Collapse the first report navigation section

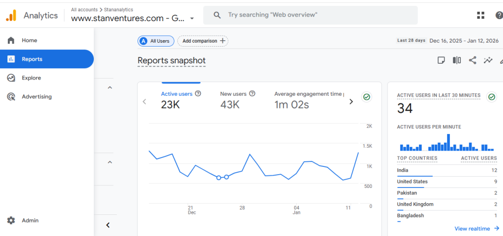[x=110, y=87]
